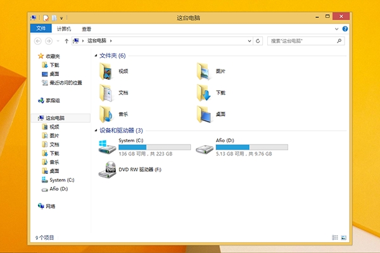Open Help via the question mark icon
Viewport: 380px width, 253px height.
(345, 29)
